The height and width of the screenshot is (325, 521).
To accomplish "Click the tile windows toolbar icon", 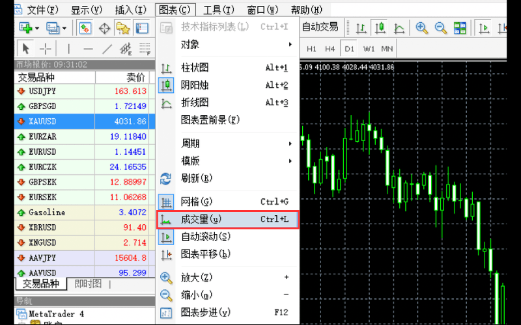I will tap(460, 28).
